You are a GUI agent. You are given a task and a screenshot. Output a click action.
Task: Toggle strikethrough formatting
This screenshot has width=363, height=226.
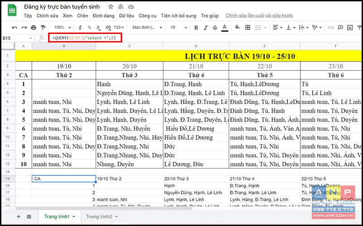[215, 28]
